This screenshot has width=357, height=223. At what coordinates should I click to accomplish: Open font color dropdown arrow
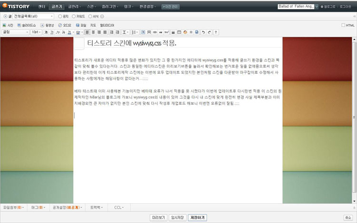pyautogui.click(x=73, y=32)
